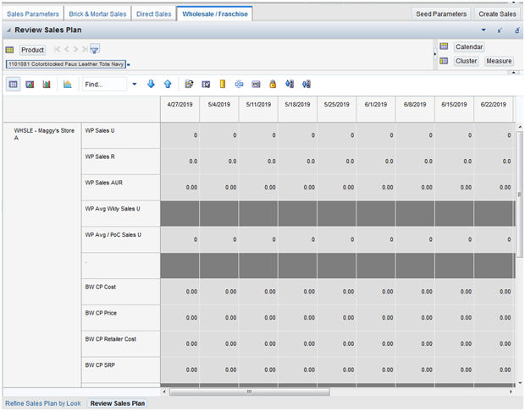Open the Review Sales Plan view menu arrow
Screen dimensions: 525x411
point(484,30)
